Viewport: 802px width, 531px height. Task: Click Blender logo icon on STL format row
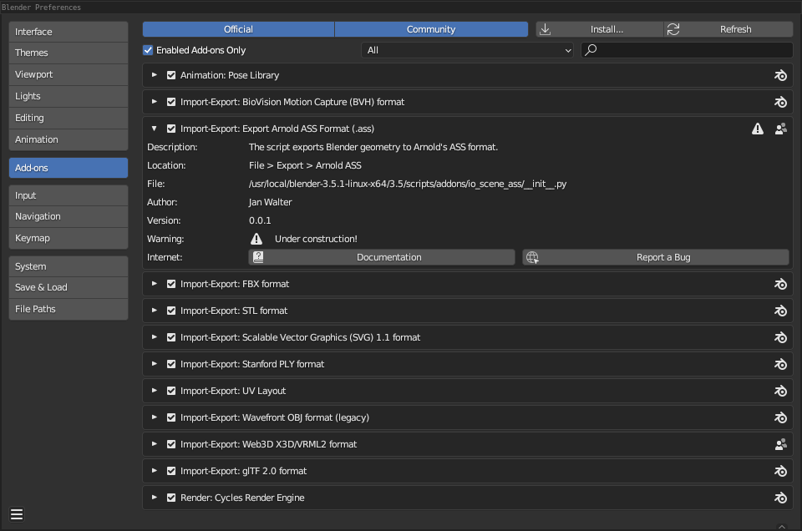pos(780,311)
